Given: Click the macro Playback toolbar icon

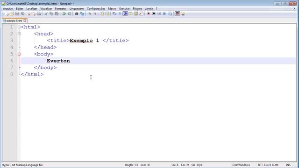Looking at the screenshot, I should click(x=159, y=14).
